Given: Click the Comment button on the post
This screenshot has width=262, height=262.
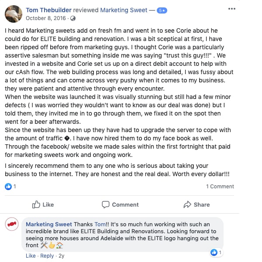Looking at the screenshot, I should point(120,204).
